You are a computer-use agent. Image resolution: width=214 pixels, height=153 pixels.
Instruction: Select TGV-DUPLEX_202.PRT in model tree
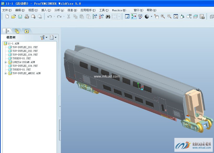coord(25,51)
